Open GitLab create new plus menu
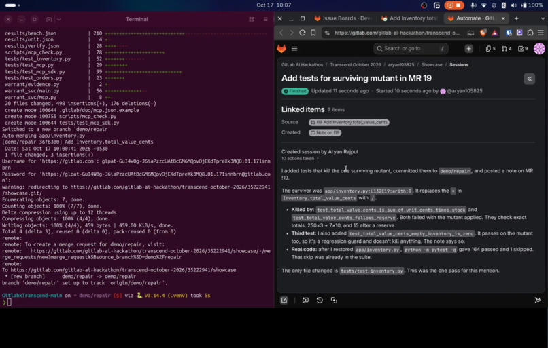548x348 pixels. (468, 48)
